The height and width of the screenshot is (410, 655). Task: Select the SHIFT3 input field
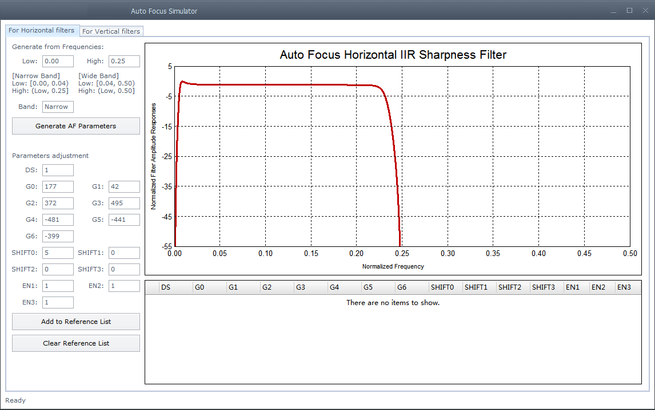click(124, 269)
